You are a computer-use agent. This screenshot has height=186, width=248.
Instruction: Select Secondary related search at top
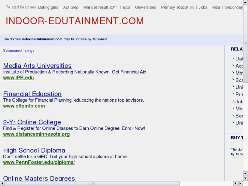tap(234, 8)
